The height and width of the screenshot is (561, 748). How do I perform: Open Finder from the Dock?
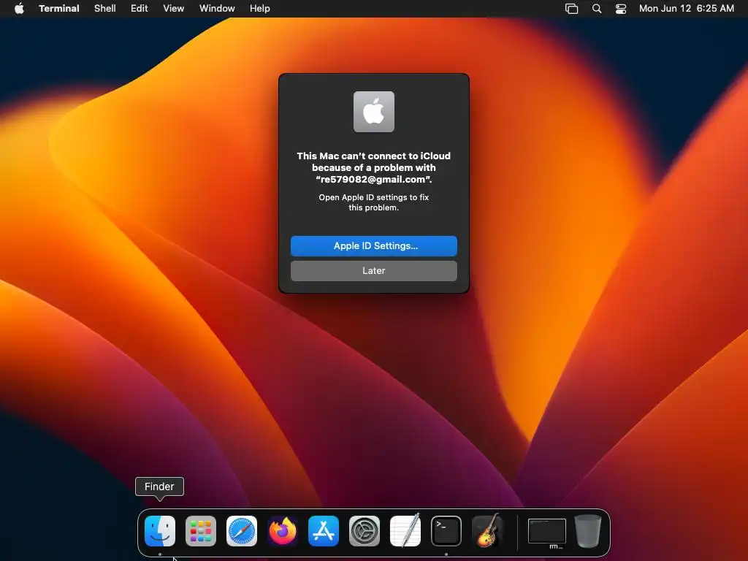point(160,531)
